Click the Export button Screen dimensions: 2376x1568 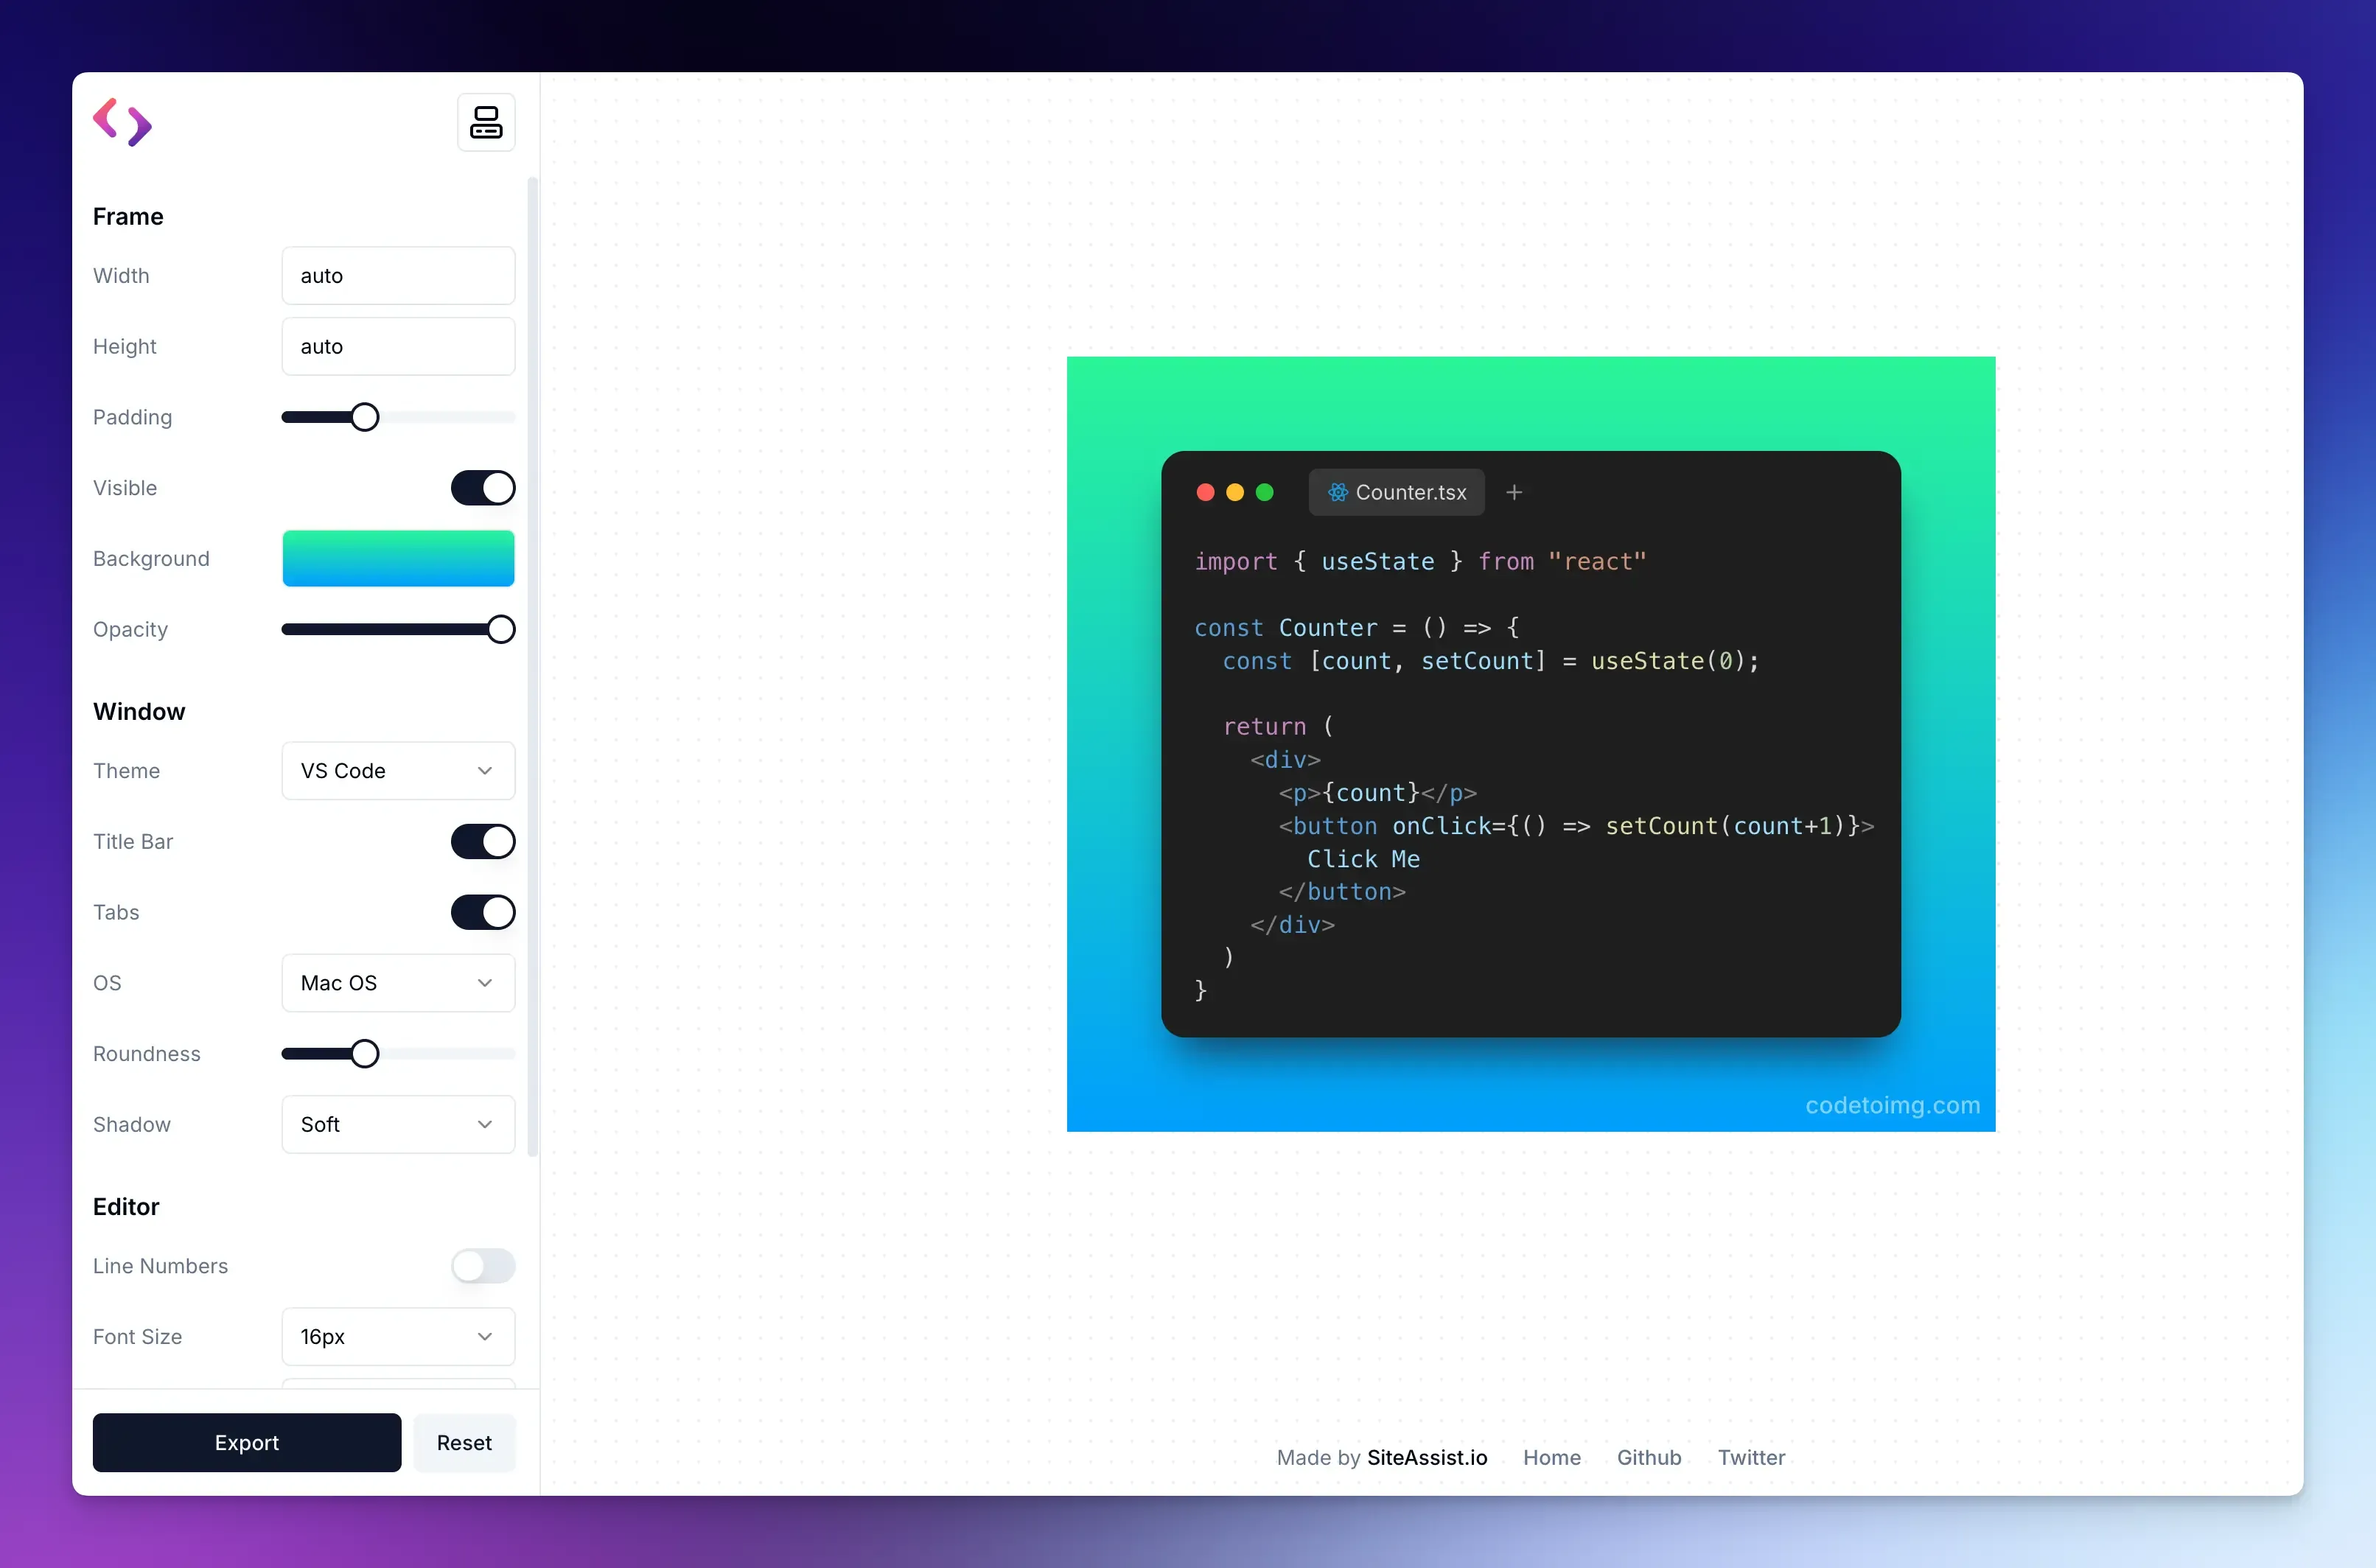pyautogui.click(x=246, y=1442)
